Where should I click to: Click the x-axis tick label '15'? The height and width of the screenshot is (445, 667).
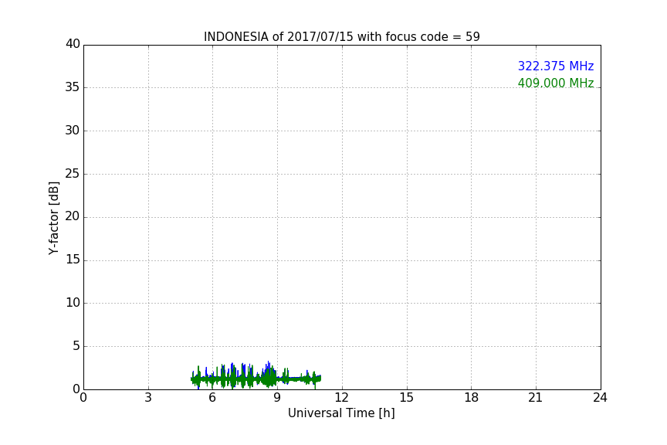click(406, 398)
